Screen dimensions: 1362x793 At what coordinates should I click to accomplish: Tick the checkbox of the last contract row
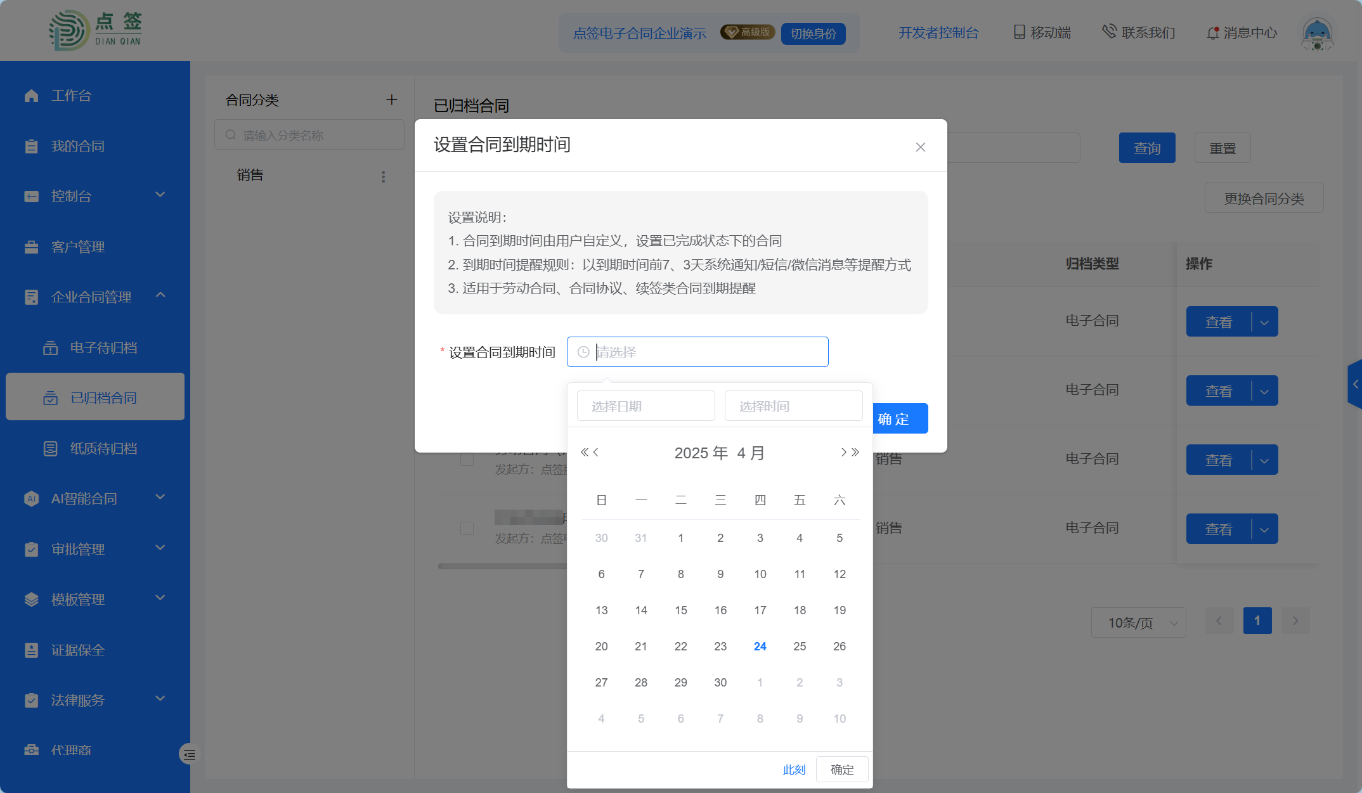(467, 528)
